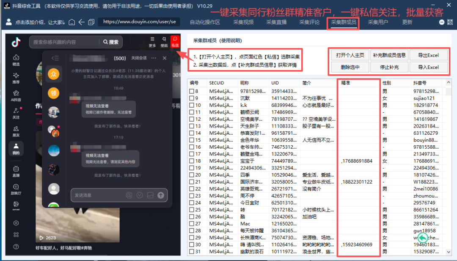
Task: Click 关闭会话 in chat header
Action: [x=139, y=58]
